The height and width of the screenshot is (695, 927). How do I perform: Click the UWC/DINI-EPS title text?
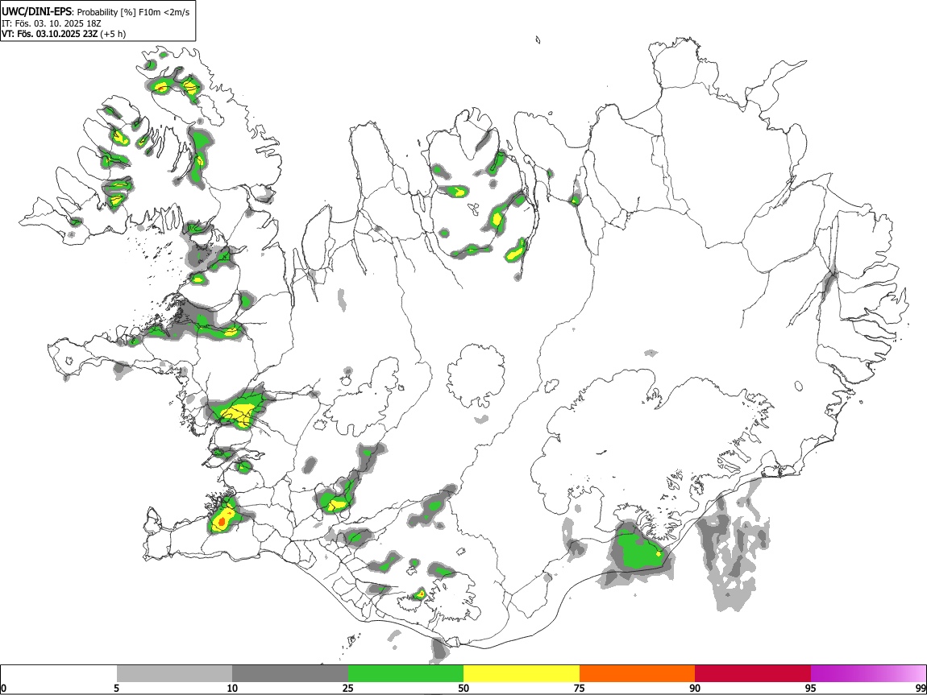point(38,12)
